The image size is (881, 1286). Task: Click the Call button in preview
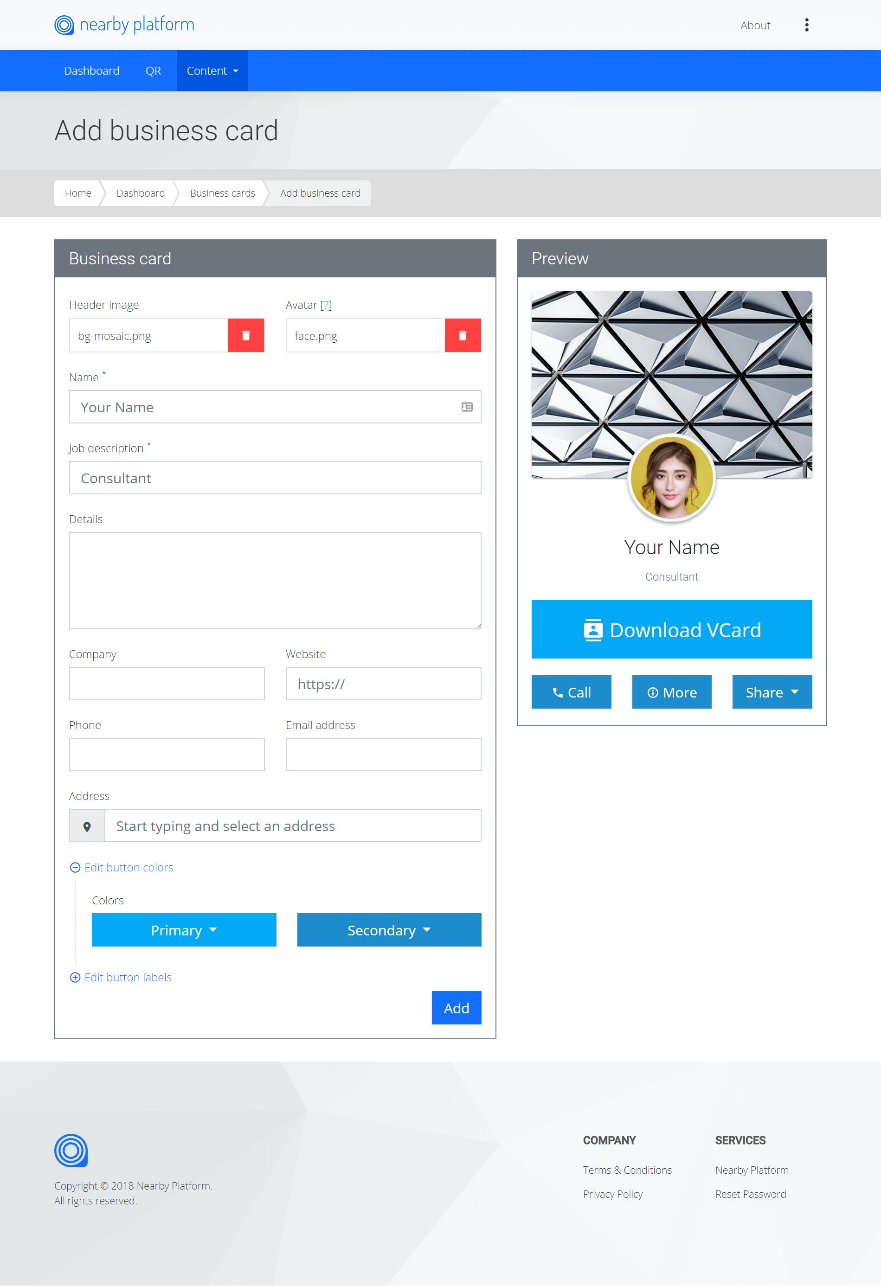(572, 692)
